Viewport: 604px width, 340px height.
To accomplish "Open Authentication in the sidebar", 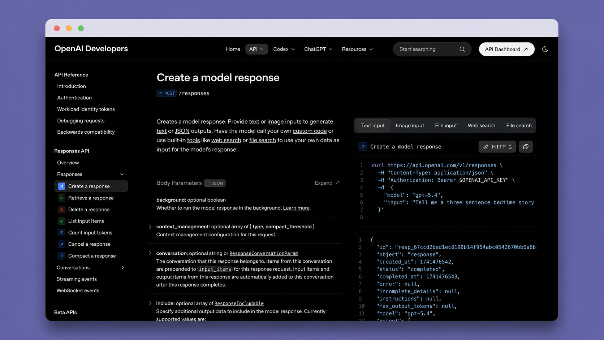I will [74, 98].
